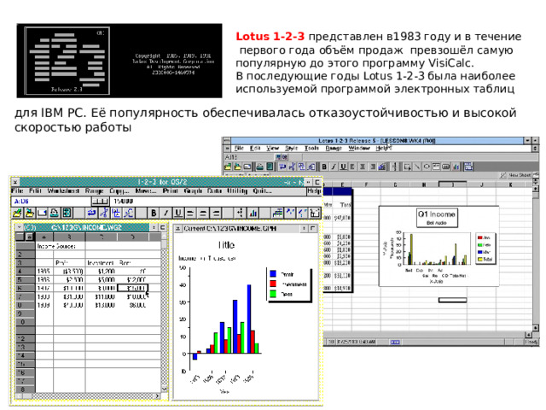Open the Graph menu in 1-2-3 for OS/2
The height and width of the screenshot is (410, 546).
point(194,191)
